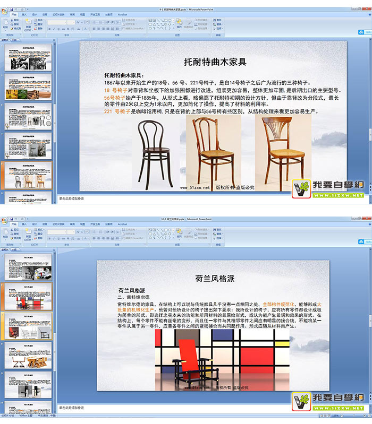
Task: Select the bamboo and wood slide thumbnail in the top window
Action: pyautogui.click(x=28, y=87)
